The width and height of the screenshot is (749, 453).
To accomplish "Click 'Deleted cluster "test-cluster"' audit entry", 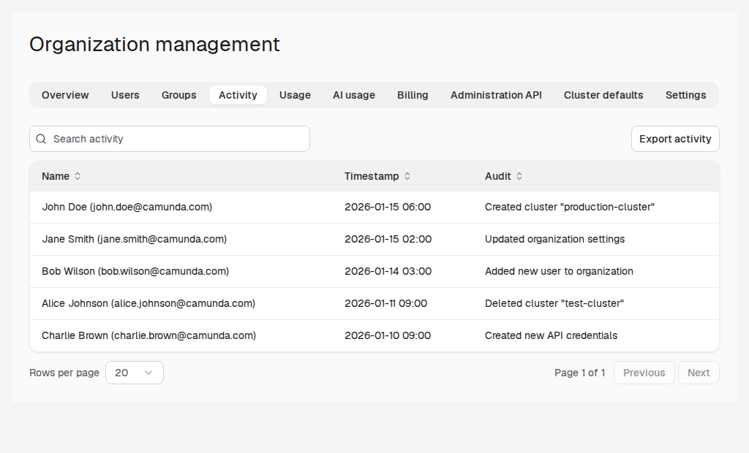I will [554, 304].
